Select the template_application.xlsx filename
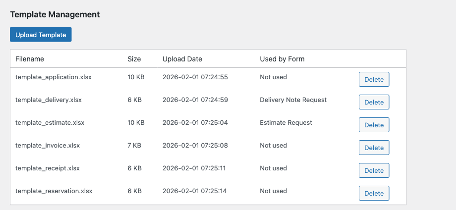This screenshot has width=456, height=210. tap(54, 77)
